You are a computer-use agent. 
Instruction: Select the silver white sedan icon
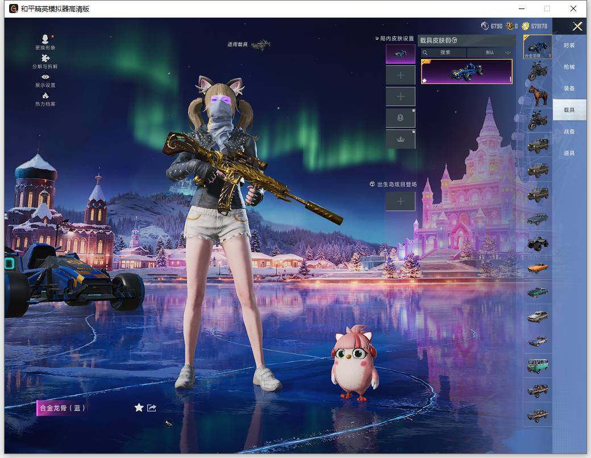(538, 317)
